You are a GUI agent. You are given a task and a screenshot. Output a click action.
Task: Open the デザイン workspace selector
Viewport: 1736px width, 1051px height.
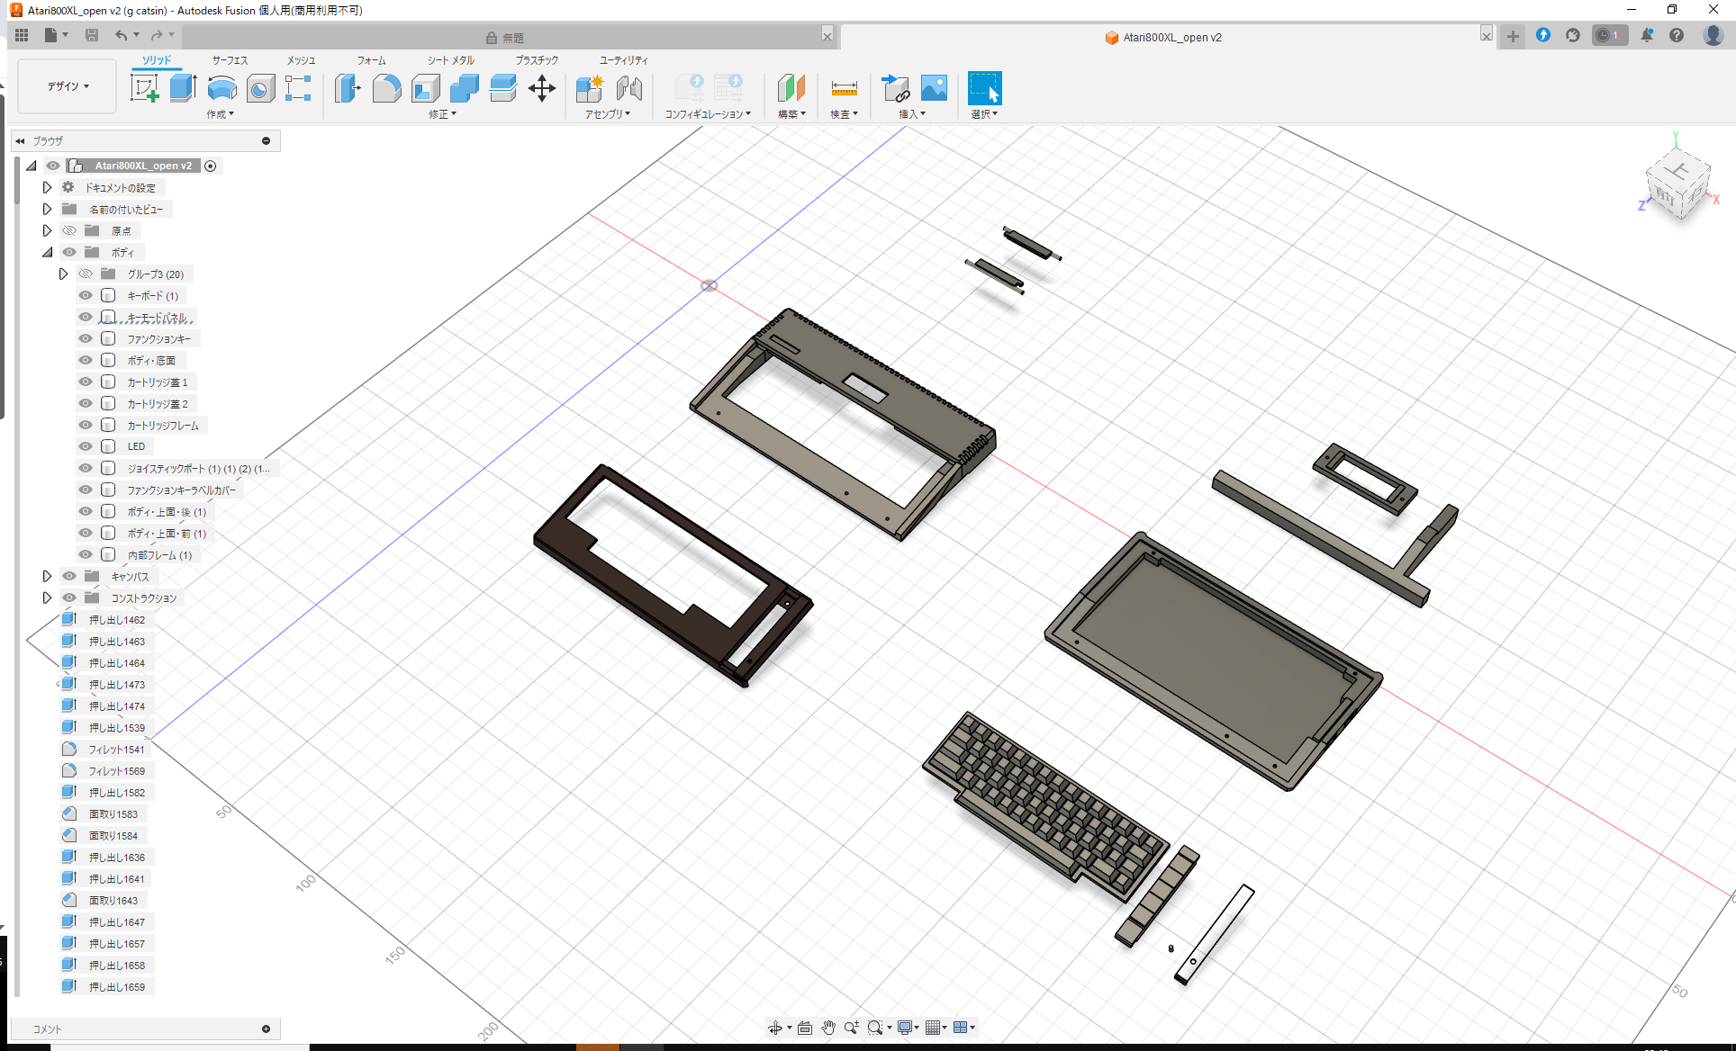(66, 85)
